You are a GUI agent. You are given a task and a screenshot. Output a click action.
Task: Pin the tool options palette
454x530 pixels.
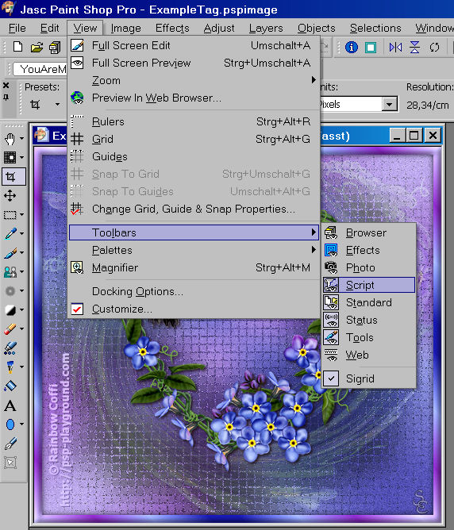tap(6, 98)
